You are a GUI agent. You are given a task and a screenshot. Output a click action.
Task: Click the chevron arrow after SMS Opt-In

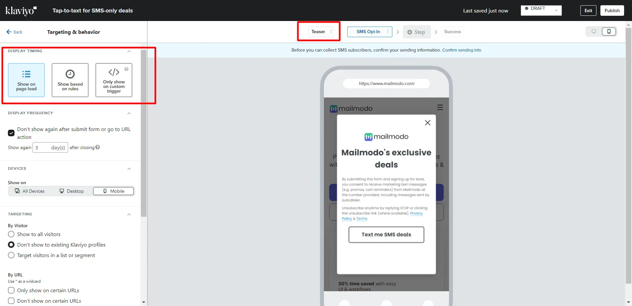point(398,32)
